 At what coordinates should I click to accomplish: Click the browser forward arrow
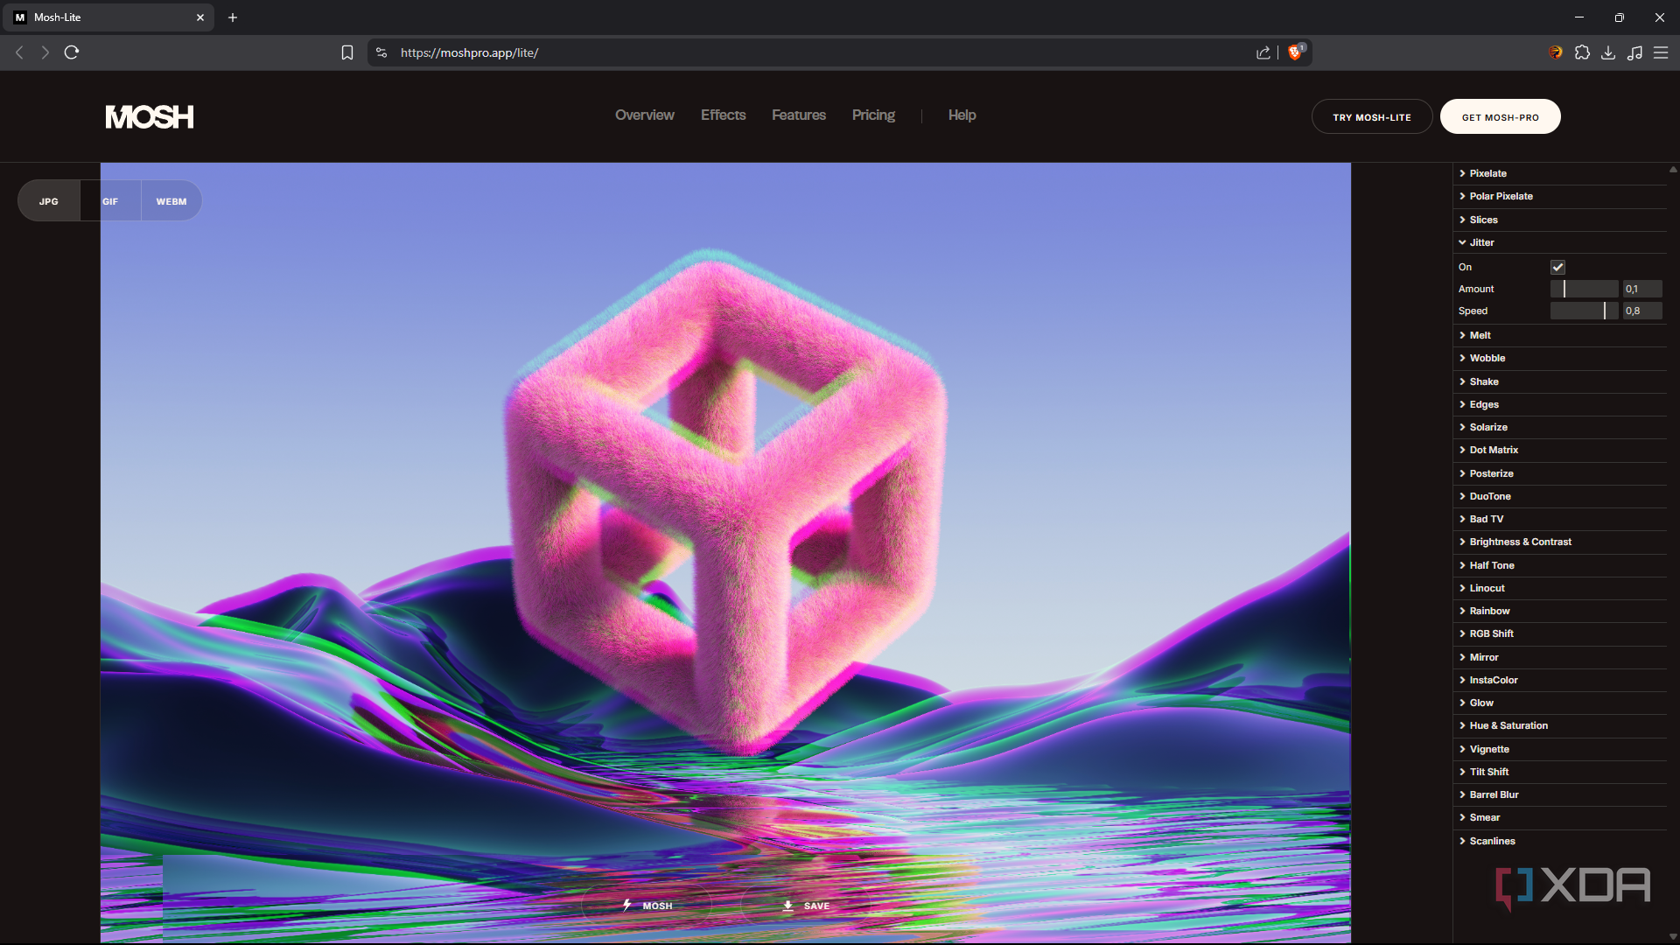coord(45,52)
